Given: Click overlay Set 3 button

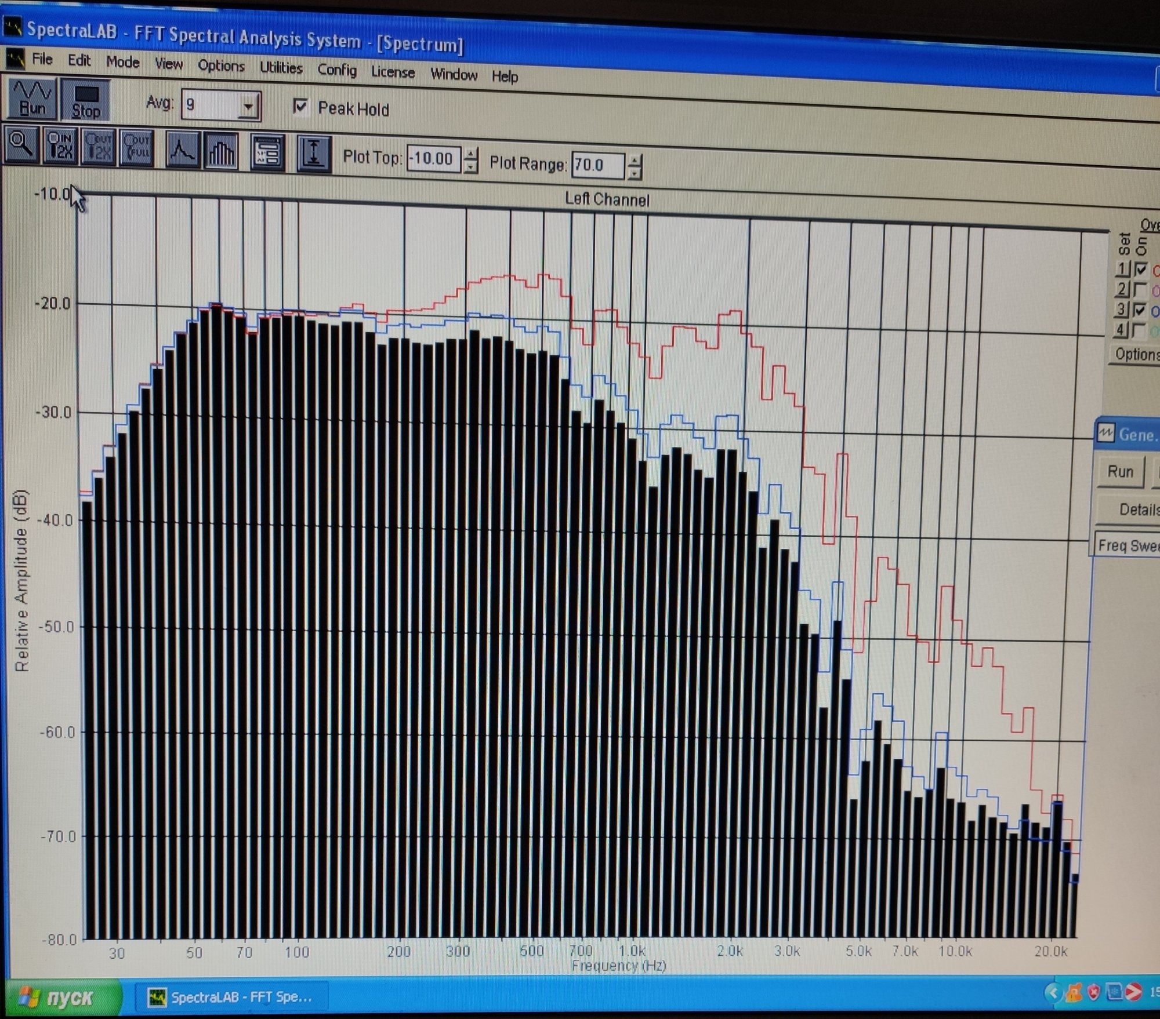Looking at the screenshot, I should point(1121,309).
